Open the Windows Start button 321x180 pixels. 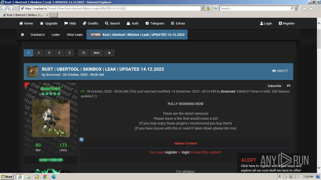pos(7,176)
